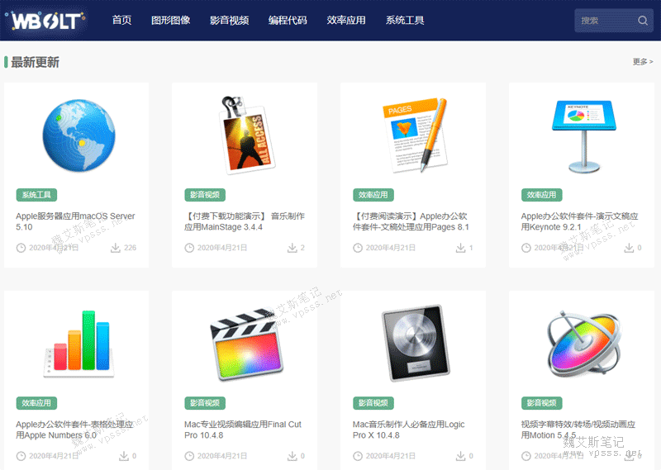The width and height of the screenshot is (661, 470).
Task: Click the WBOLT site logo
Action: click(x=50, y=21)
